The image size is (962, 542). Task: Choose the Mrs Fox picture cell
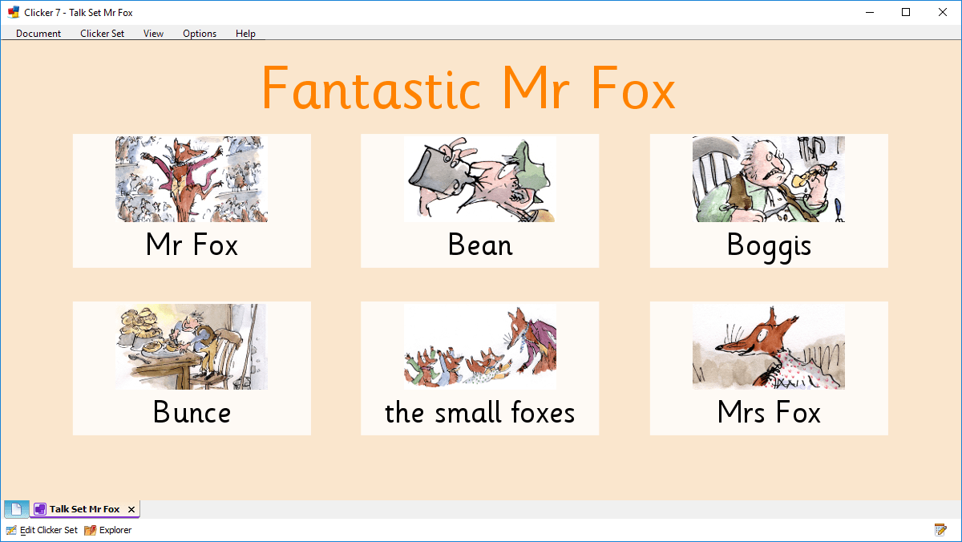click(769, 368)
